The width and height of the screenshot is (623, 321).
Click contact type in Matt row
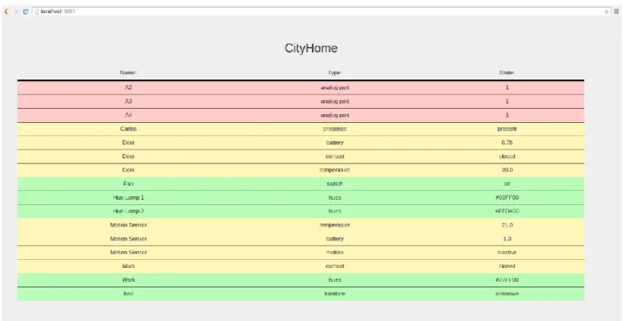coord(335,266)
